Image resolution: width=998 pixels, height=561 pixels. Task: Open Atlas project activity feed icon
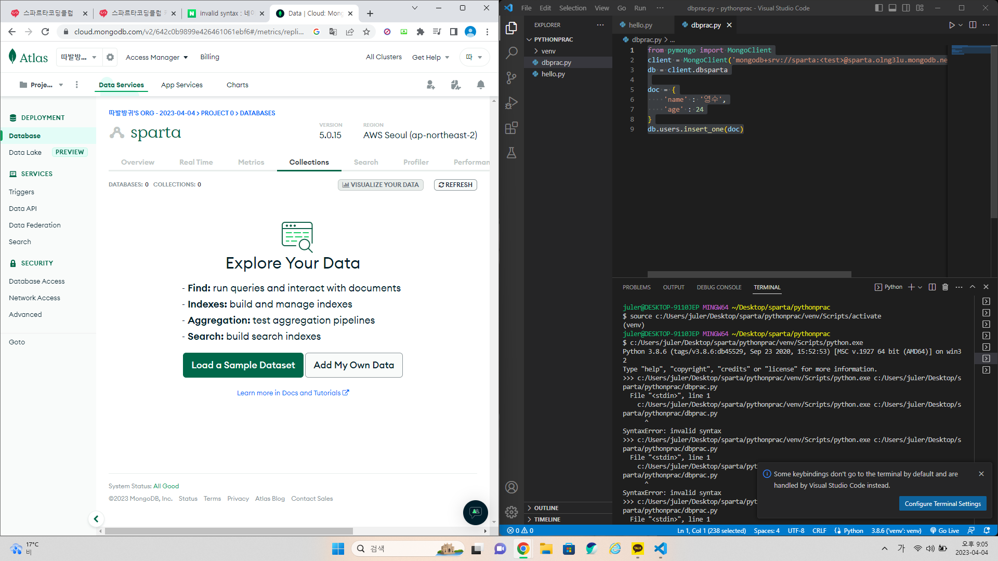pyautogui.click(x=456, y=85)
